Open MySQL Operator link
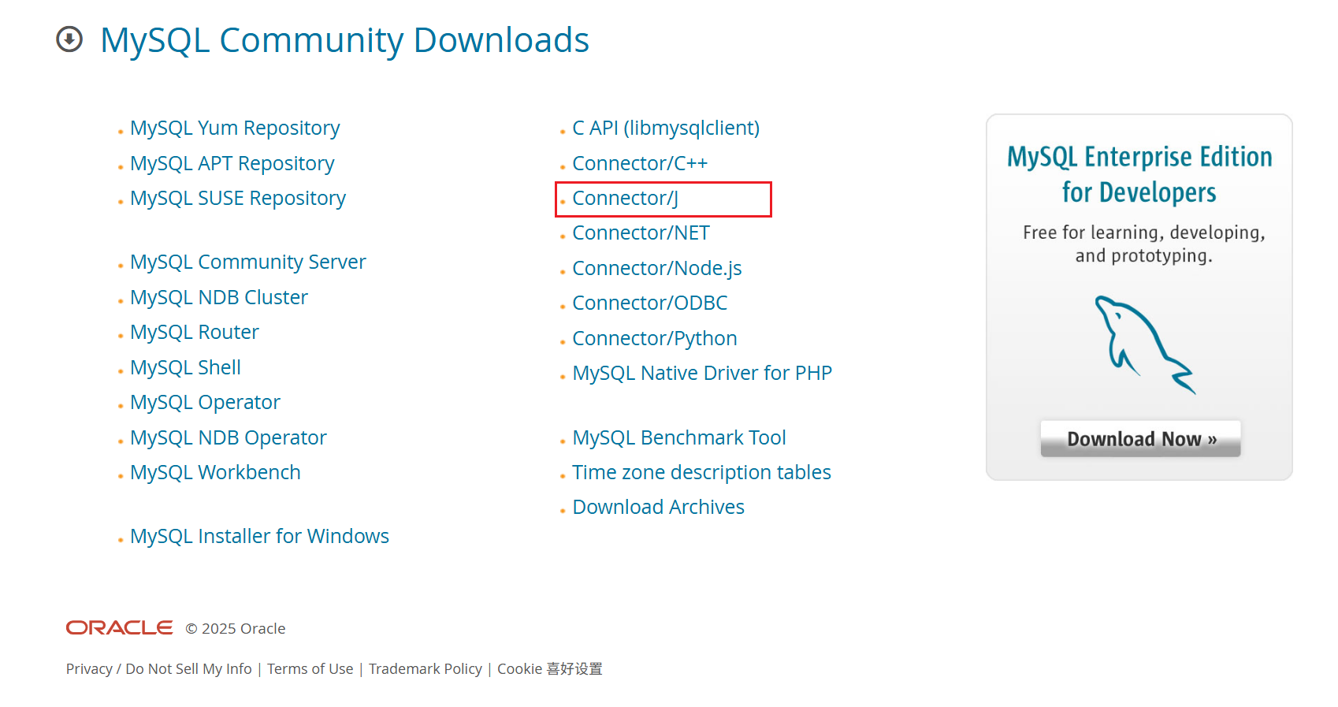This screenshot has height=707, width=1338. tap(206, 402)
